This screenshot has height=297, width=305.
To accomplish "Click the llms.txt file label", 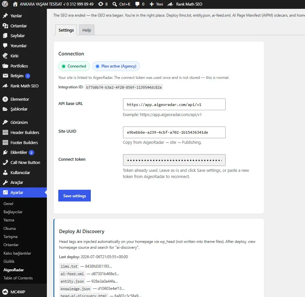I will pos(69,266).
